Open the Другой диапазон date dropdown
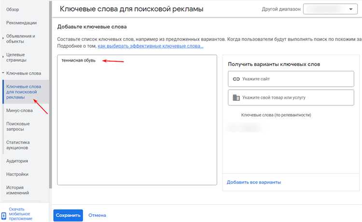The width and height of the screenshot is (362, 222). coord(330,9)
